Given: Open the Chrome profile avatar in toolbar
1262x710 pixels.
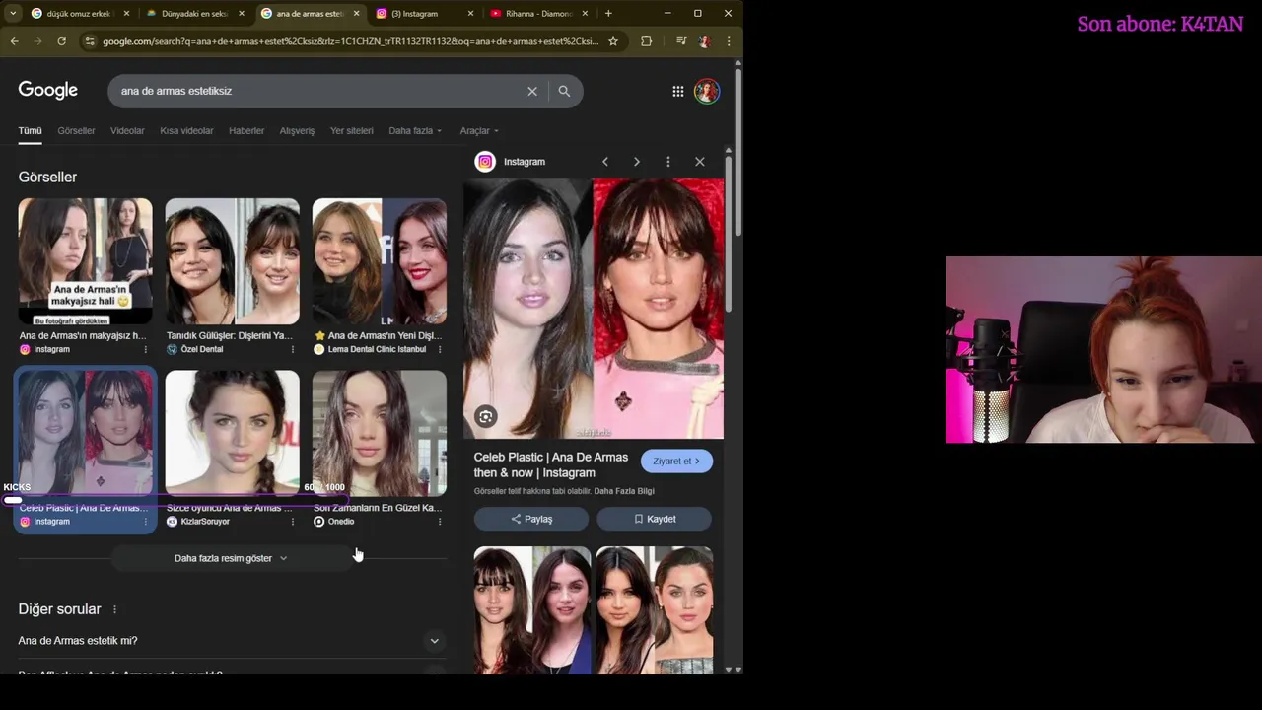Looking at the screenshot, I should pyautogui.click(x=704, y=41).
